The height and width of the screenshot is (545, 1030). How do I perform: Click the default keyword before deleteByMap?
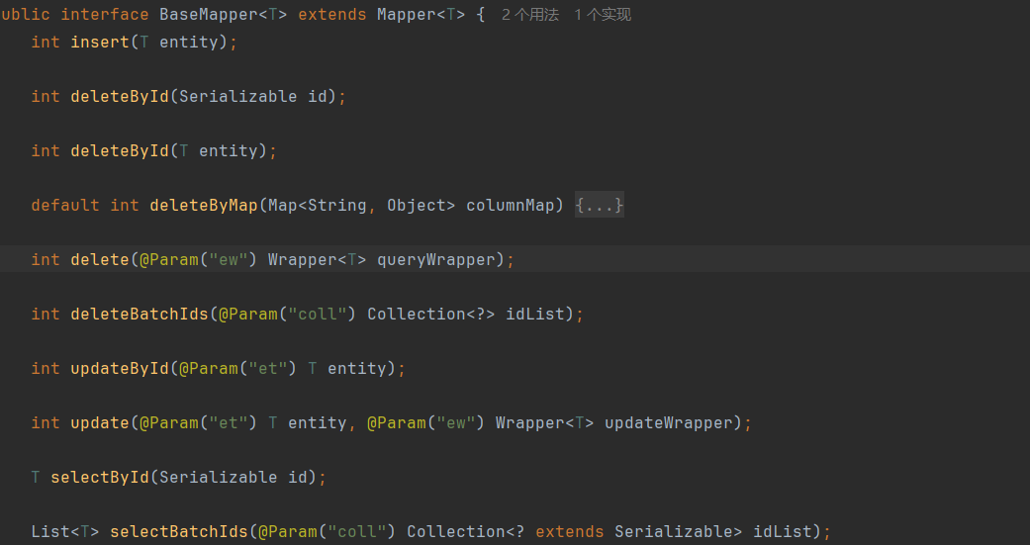[x=65, y=206]
